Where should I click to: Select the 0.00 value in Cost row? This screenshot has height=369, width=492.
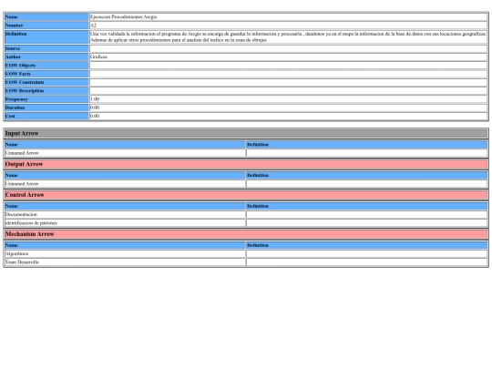95,116
